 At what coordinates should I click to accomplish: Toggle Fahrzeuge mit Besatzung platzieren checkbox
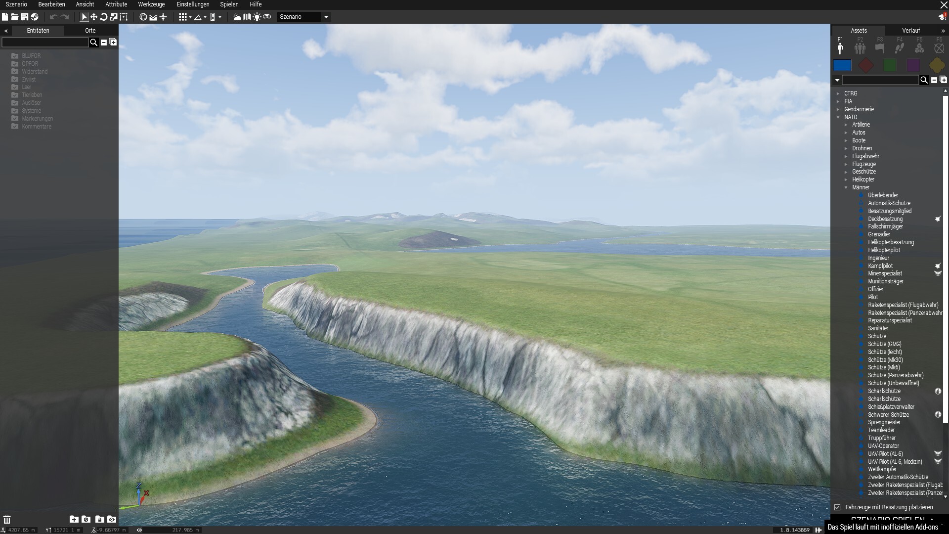click(837, 507)
